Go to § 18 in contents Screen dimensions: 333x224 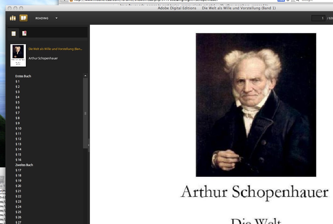point(18,175)
